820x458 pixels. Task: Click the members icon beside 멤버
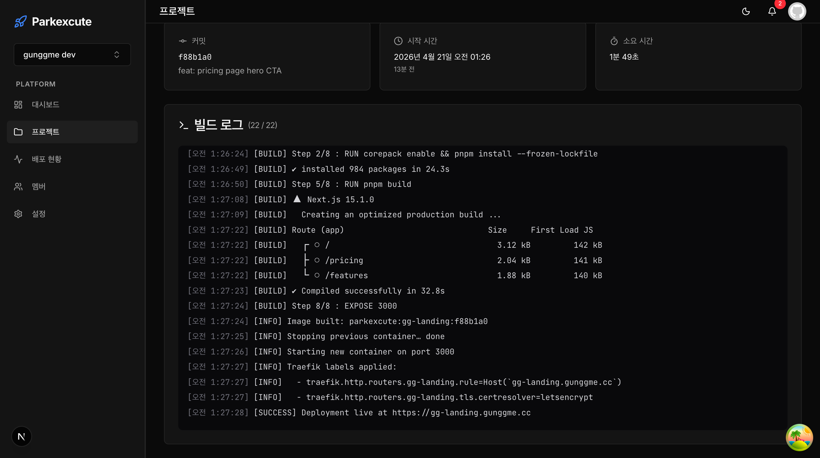pyautogui.click(x=18, y=186)
